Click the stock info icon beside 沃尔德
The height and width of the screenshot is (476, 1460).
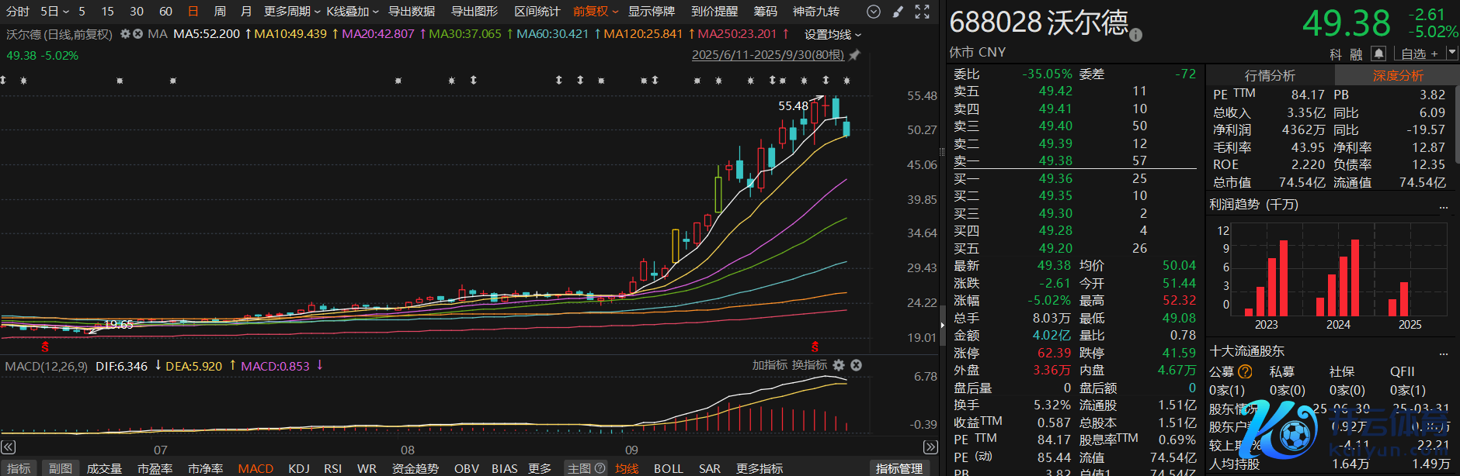[x=1135, y=35]
